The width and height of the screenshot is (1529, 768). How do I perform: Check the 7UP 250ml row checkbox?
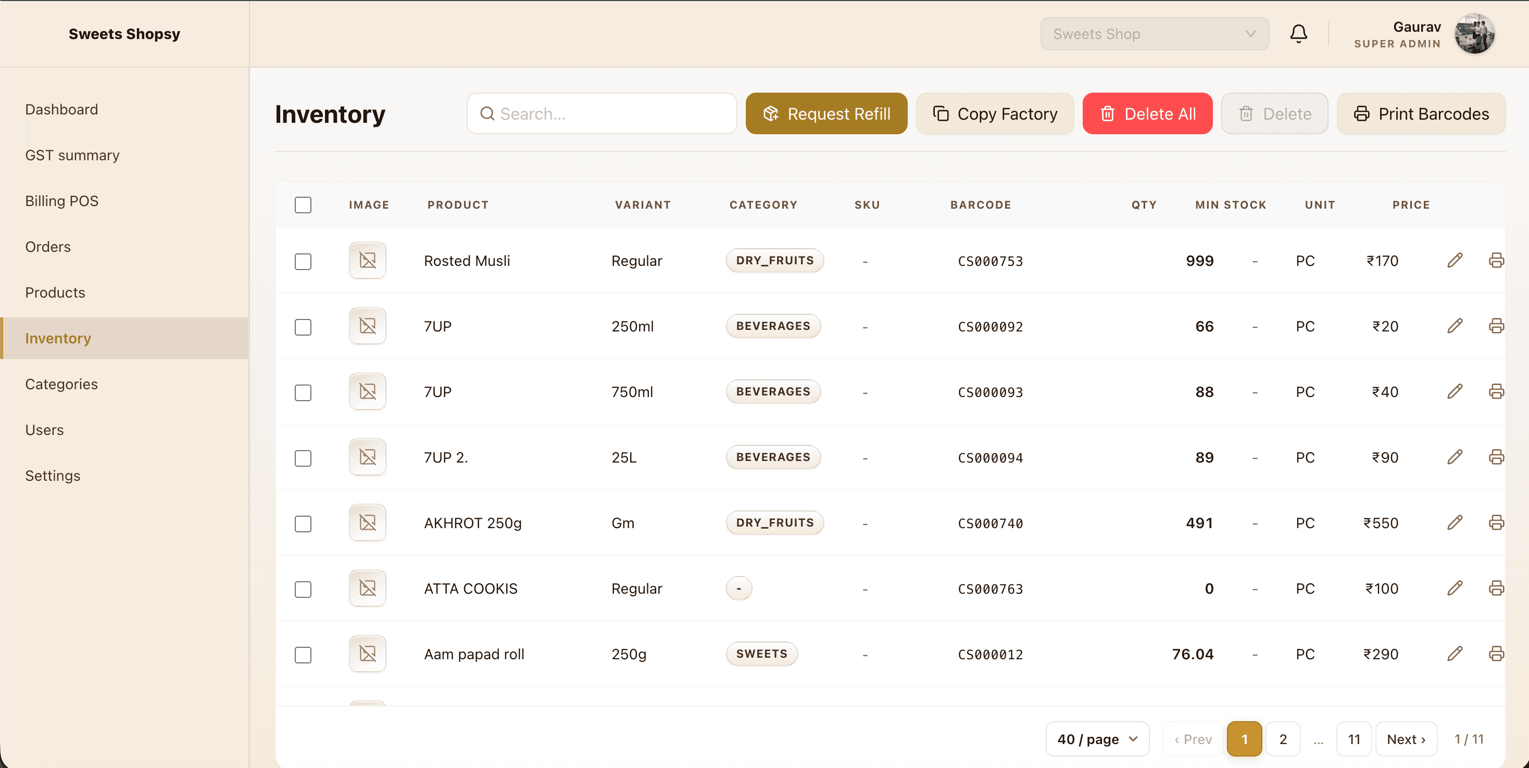tap(303, 327)
